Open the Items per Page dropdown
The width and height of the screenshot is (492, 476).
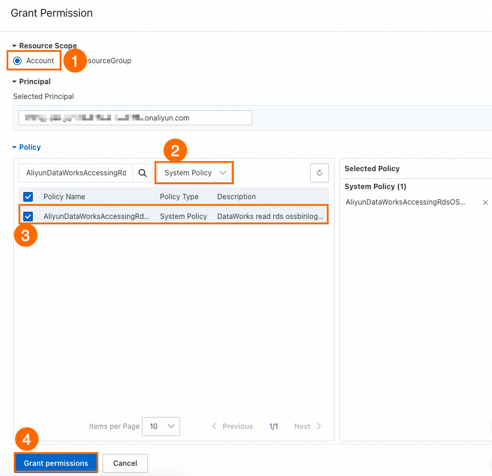161,426
